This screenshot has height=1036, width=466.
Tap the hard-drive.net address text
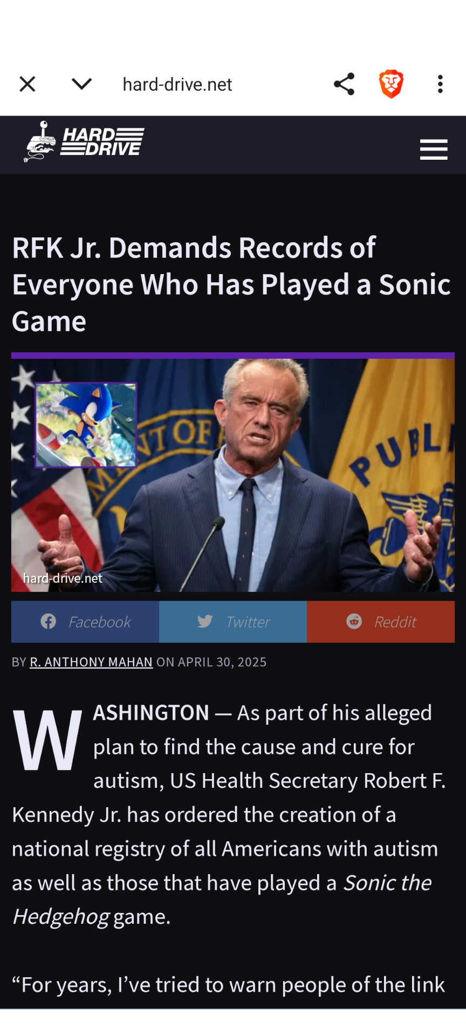click(x=177, y=84)
